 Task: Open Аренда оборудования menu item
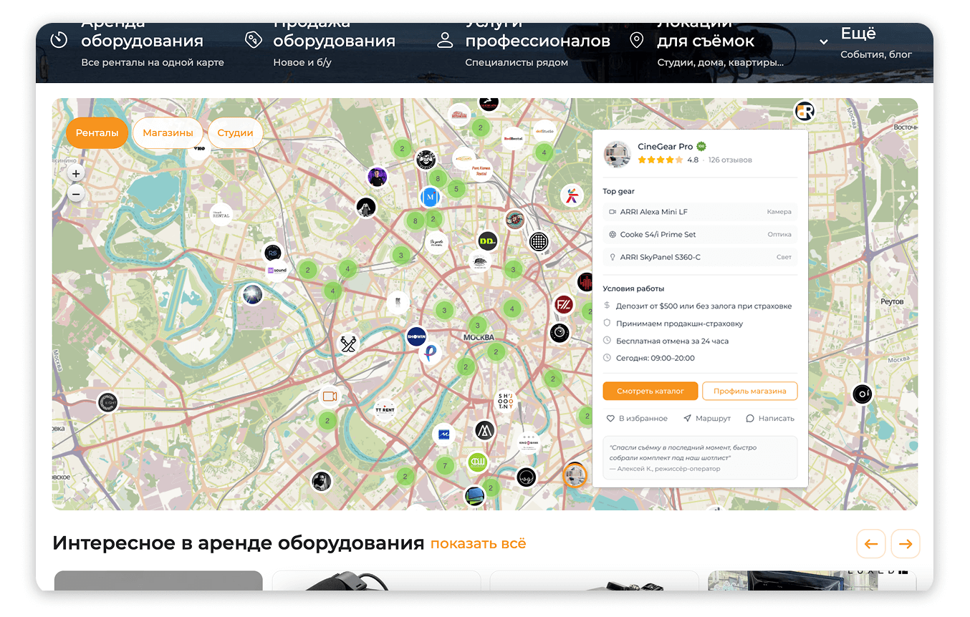142,42
